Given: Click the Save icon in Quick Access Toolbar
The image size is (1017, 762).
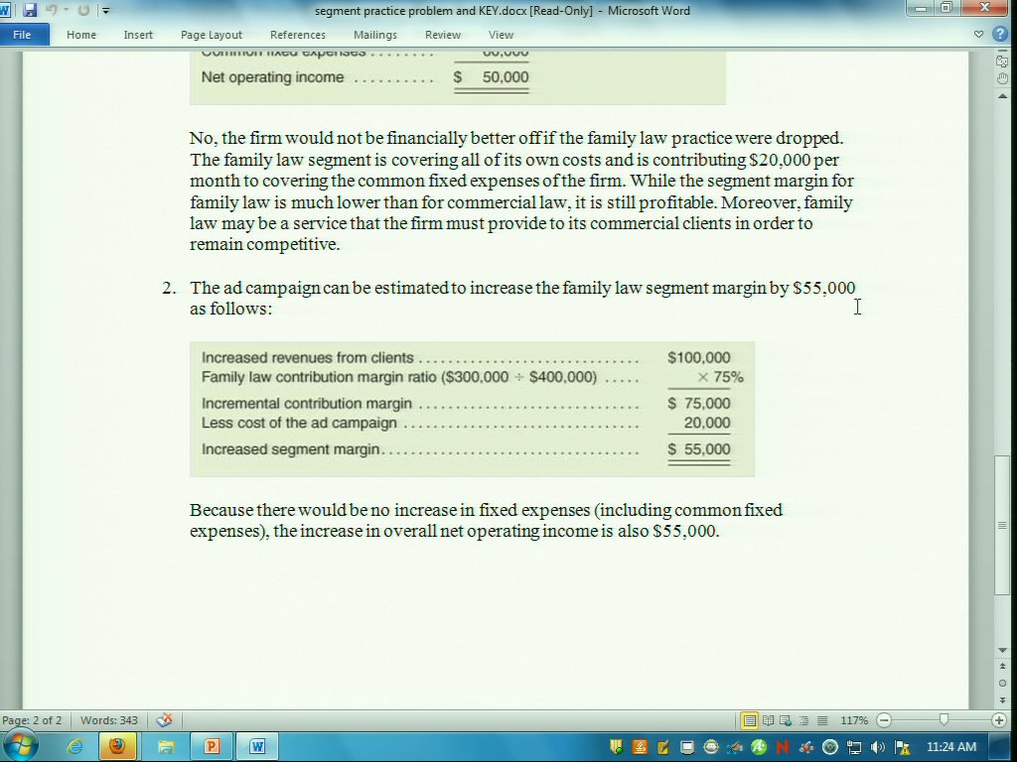Looking at the screenshot, I should click(x=30, y=11).
